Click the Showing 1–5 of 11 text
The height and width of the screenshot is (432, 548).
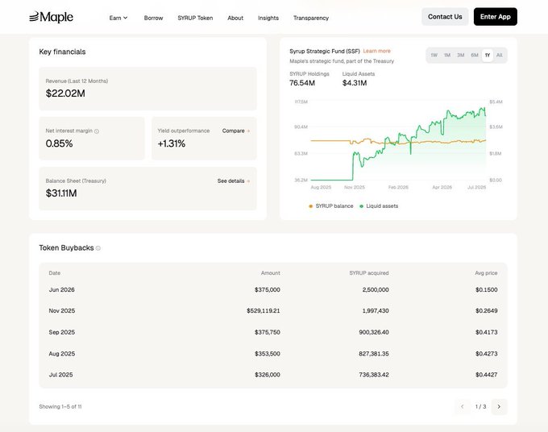point(60,406)
